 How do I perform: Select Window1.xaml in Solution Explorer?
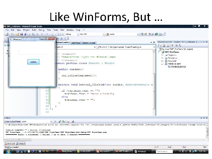pos(174,64)
